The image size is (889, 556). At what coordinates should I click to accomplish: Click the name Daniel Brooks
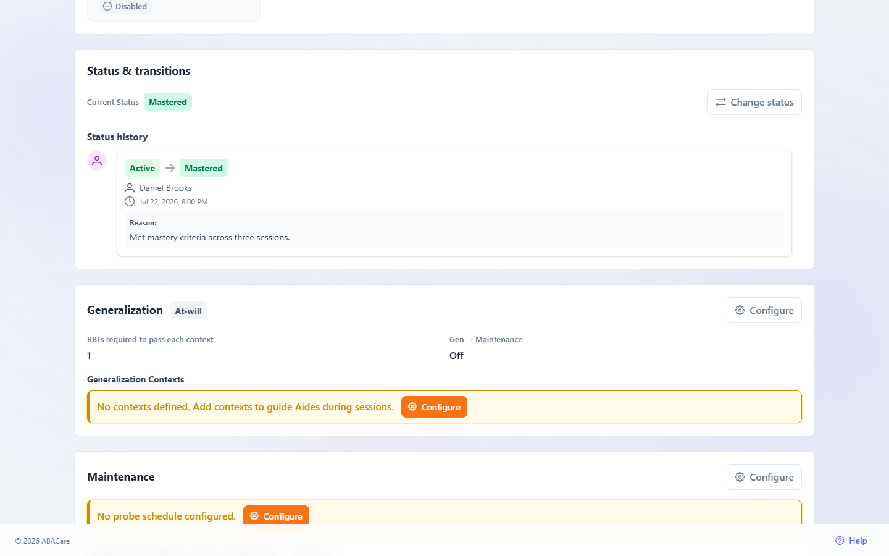(x=165, y=188)
